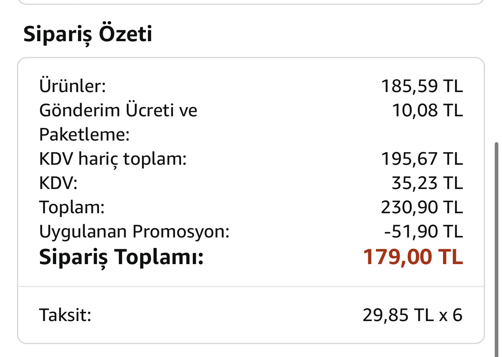
Task: Click the Taksit label
Action: click(65, 315)
